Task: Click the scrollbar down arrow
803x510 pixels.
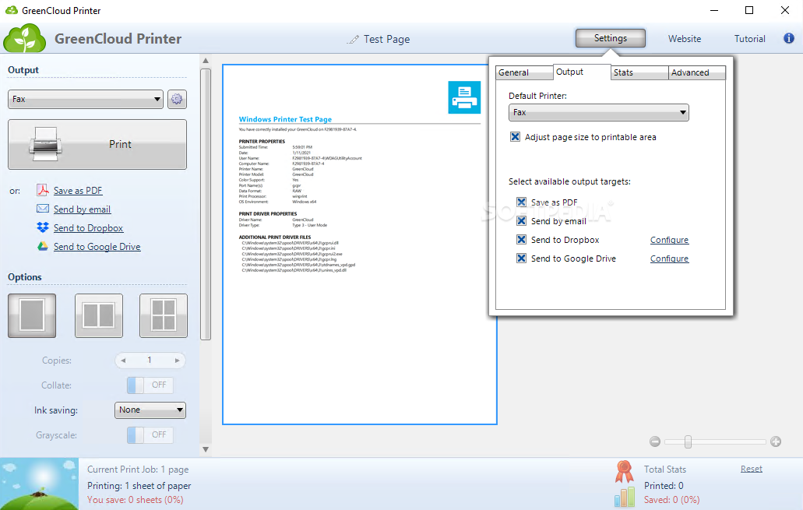Action: (206, 449)
